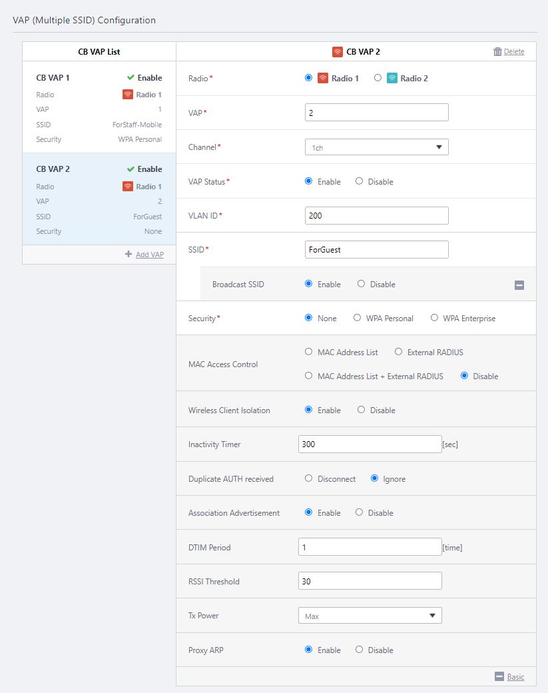The height and width of the screenshot is (693, 548).
Task: Collapse the Broadcast SSID section with minus icon
Action: click(519, 285)
